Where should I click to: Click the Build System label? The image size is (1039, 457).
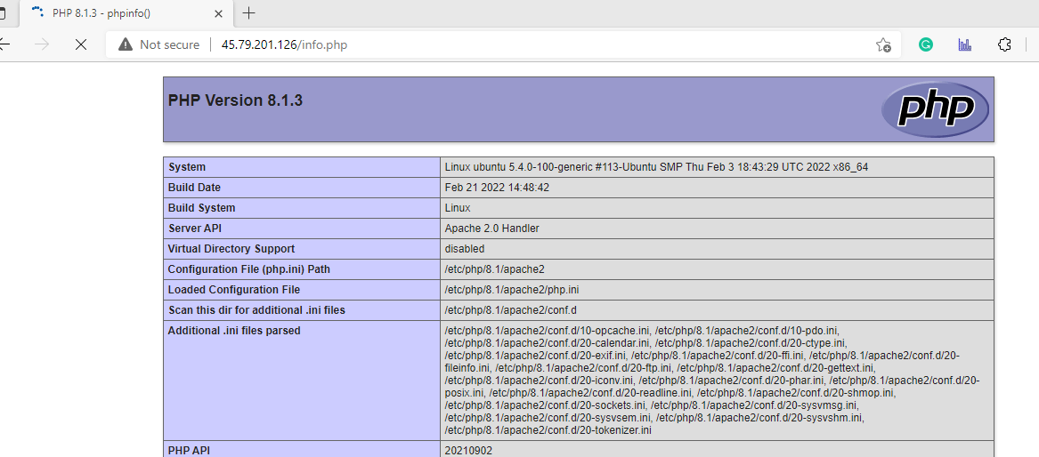[201, 208]
